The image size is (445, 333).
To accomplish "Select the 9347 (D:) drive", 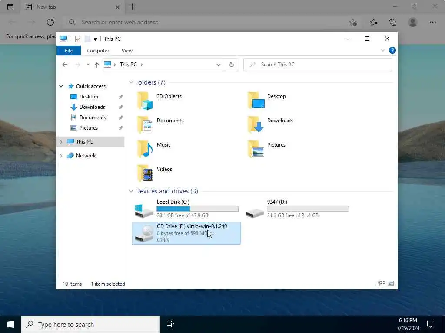I will coord(297,209).
